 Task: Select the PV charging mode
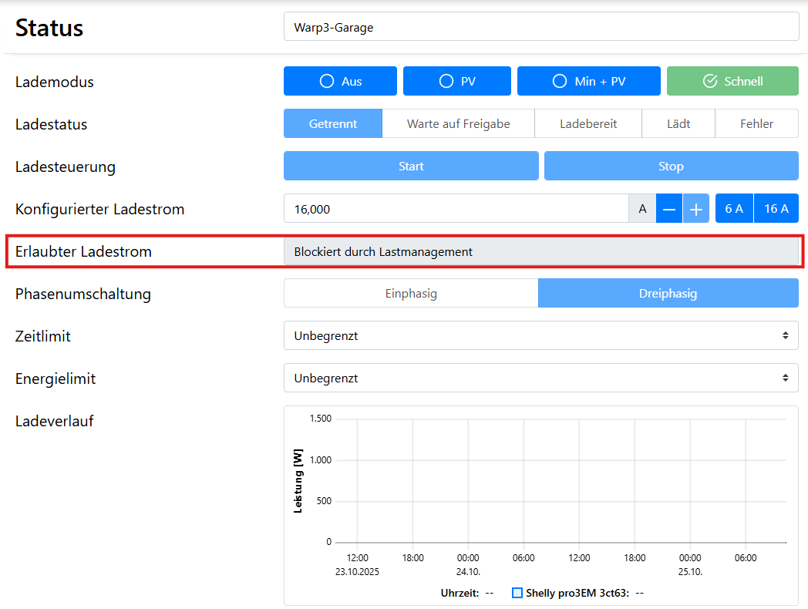coord(456,81)
